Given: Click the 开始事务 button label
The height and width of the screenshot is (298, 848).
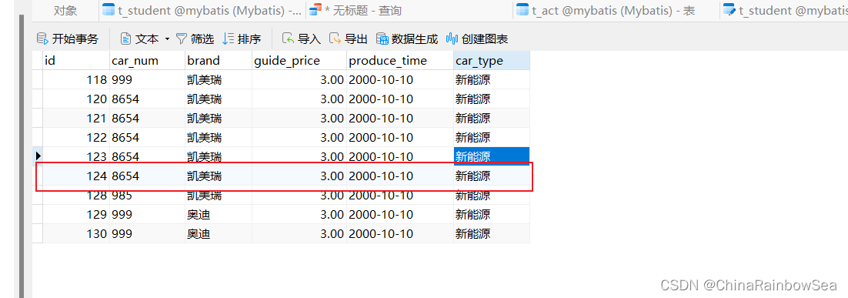Looking at the screenshot, I should coord(75,39).
